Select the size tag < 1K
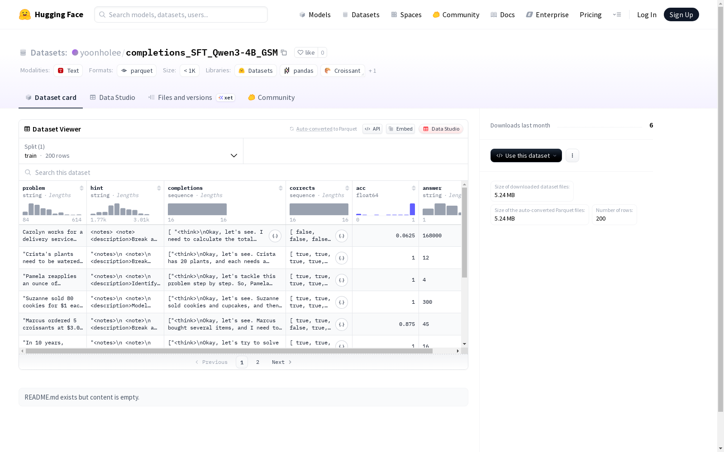The height and width of the screenshot is (452, 724). 190,71
